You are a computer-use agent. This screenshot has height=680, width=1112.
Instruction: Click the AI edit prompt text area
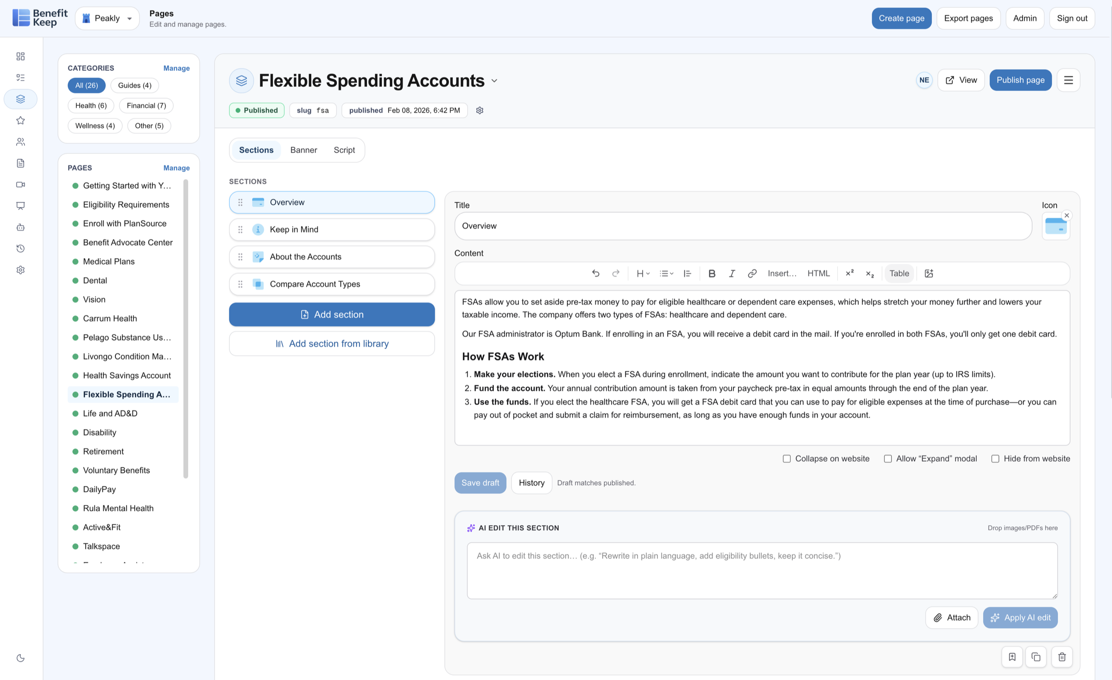762,570
